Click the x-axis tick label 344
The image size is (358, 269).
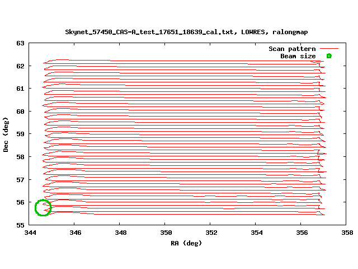click(x=30, y=233)
